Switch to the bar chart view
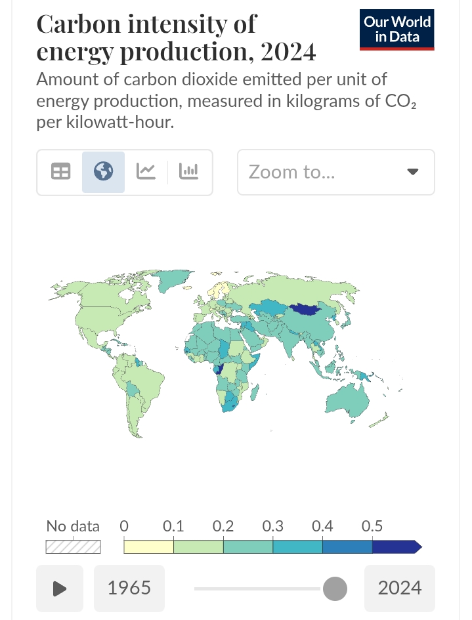The width and height of the screenshot is (472, 620). pos(189,172)
